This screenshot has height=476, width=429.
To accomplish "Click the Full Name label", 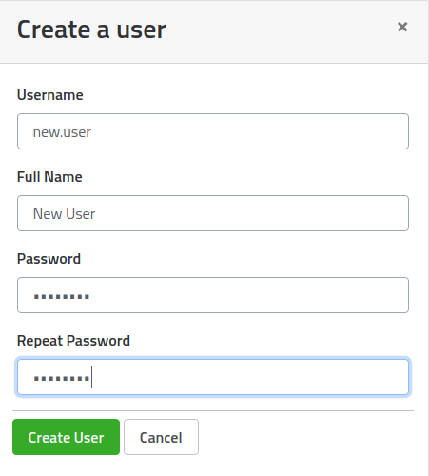I will (x=49, y=177).
